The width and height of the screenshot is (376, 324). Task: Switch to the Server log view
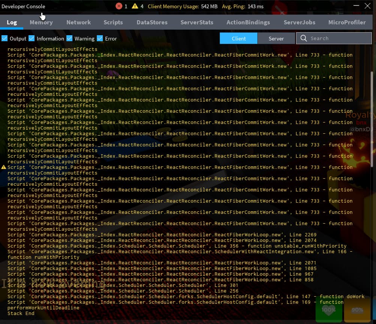pyautogui.click(x=276, y=38)
